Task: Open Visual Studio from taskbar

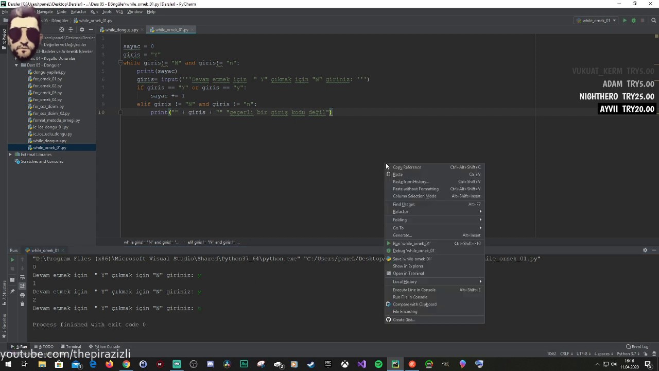Action: point(361,364)
